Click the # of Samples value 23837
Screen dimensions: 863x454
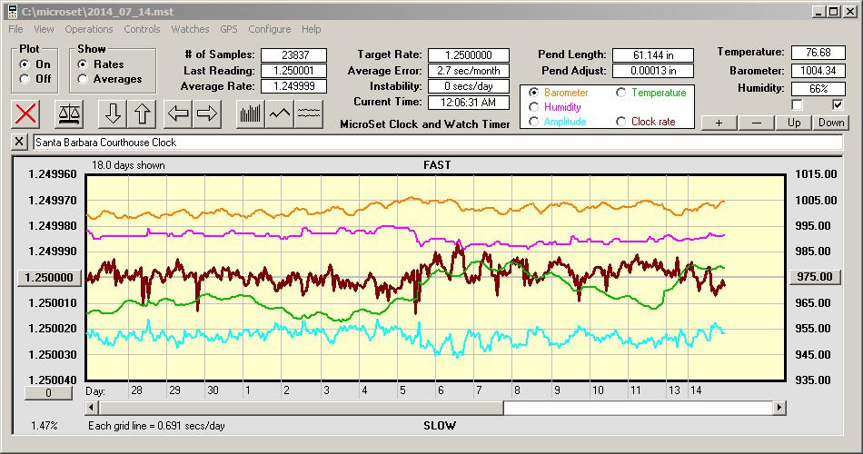(294, 55)
